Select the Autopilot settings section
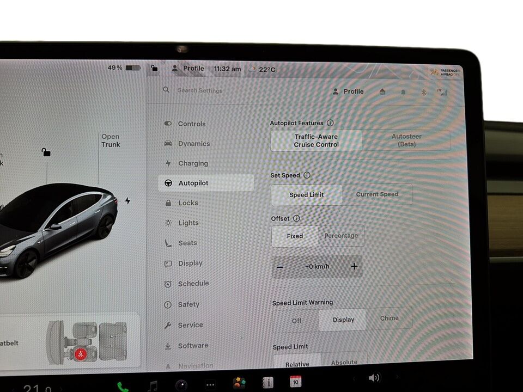The image size is (523, 392). pyautogui.click(x=206, y=183)
